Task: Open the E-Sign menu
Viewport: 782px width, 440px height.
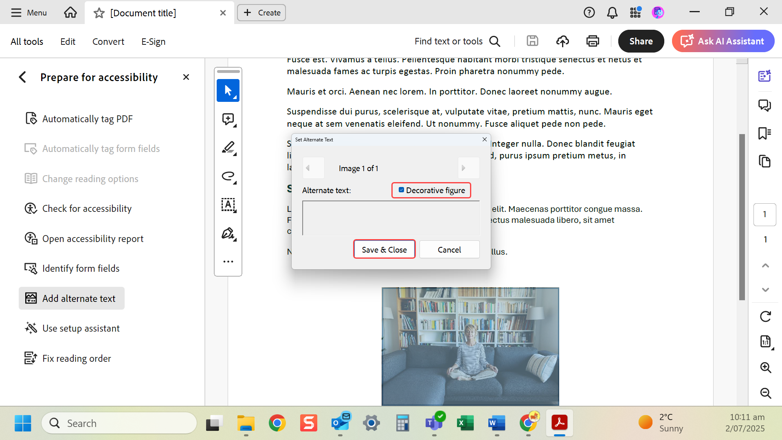Action: pyautogui.click(x=153, y=42)
